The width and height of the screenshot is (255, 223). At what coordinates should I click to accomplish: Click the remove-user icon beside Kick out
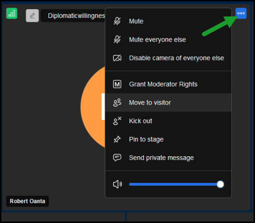click(x=117, y=121)
